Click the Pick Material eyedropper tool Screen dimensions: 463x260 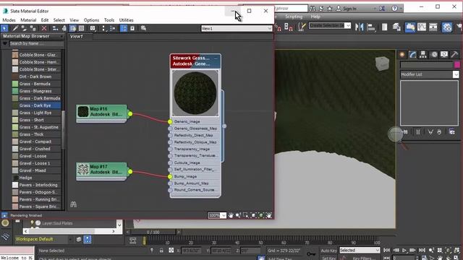[x=15, y=28]
